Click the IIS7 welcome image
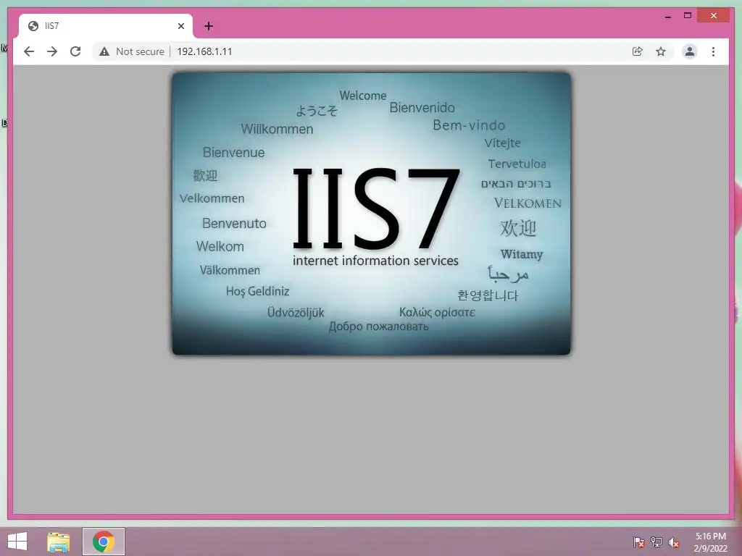The width and height of the screenshot is (742, 556). point(372,214)
